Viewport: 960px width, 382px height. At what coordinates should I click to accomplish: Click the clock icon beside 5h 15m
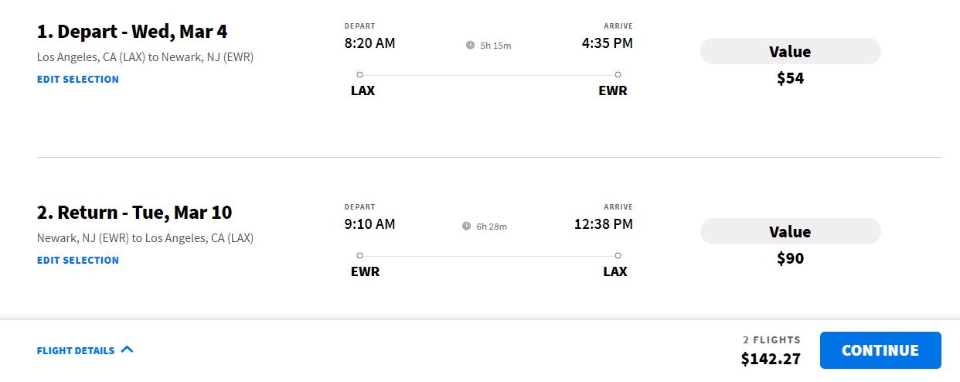click(470, 46)
